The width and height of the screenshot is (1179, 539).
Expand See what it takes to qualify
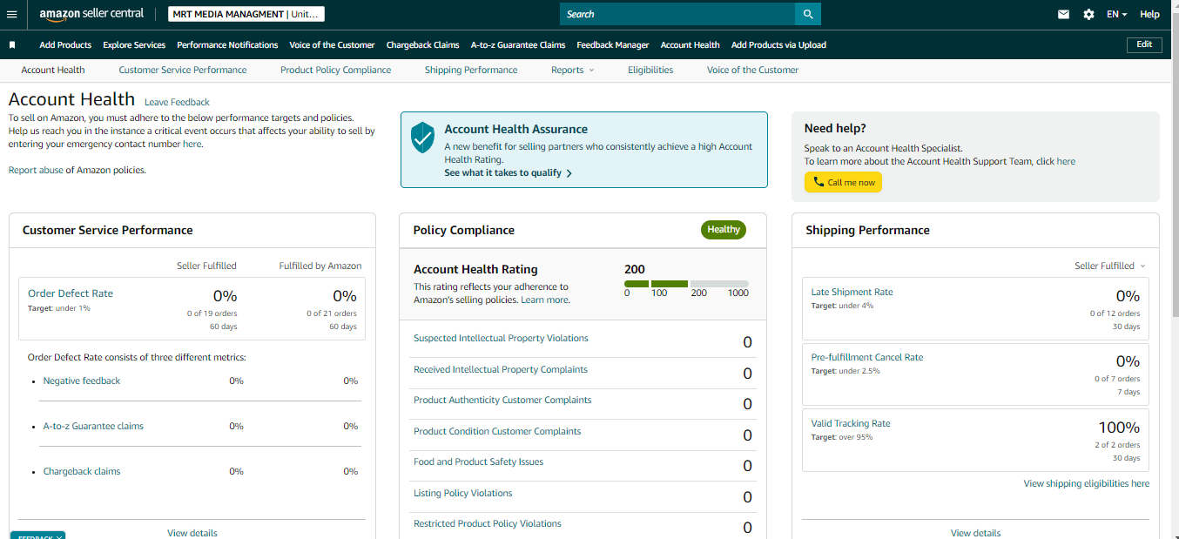[508, 172]
